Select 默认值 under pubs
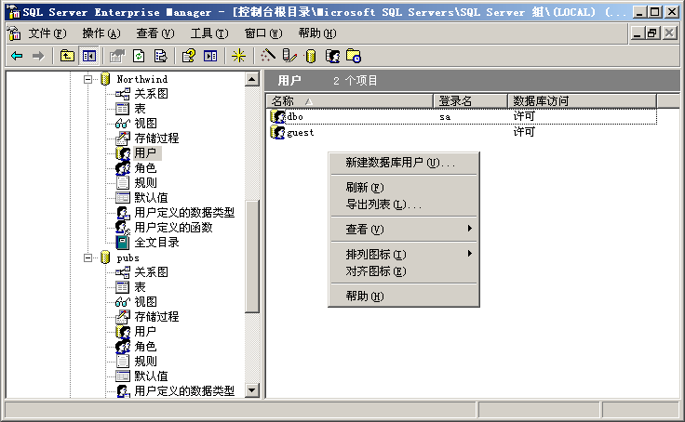 click(x=151, y=376)
